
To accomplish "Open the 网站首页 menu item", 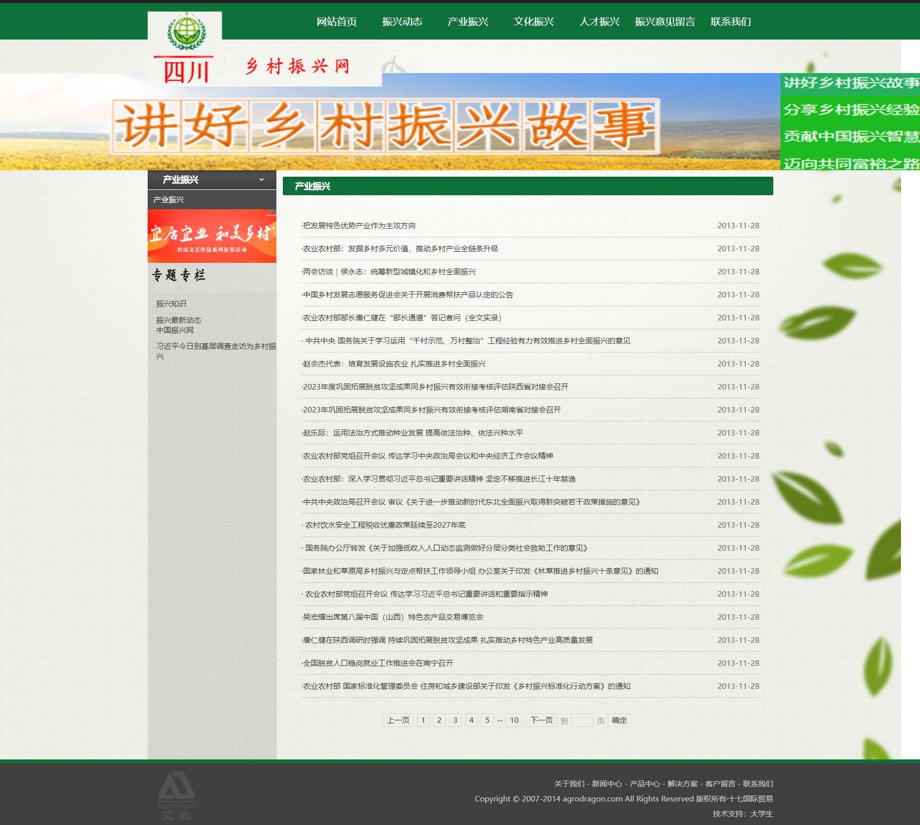I will [336, 22].
